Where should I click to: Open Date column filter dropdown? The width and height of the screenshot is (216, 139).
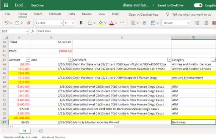coord(70,60)
